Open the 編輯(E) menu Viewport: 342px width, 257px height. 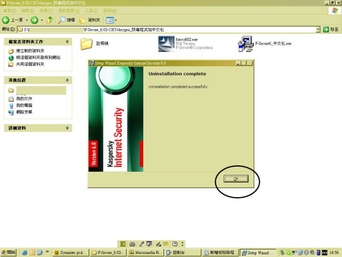(27, 10)
